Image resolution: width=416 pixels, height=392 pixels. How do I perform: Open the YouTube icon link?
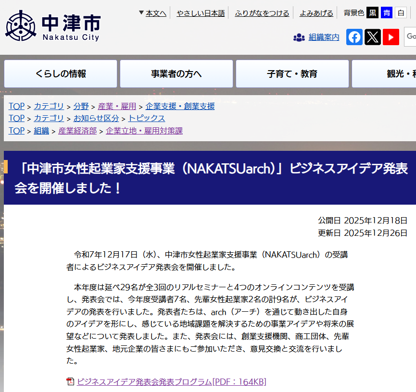coord(391,37)
